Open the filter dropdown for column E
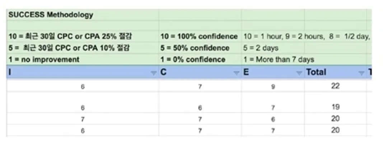Screen dimensions: 383x144 [299, 73]
